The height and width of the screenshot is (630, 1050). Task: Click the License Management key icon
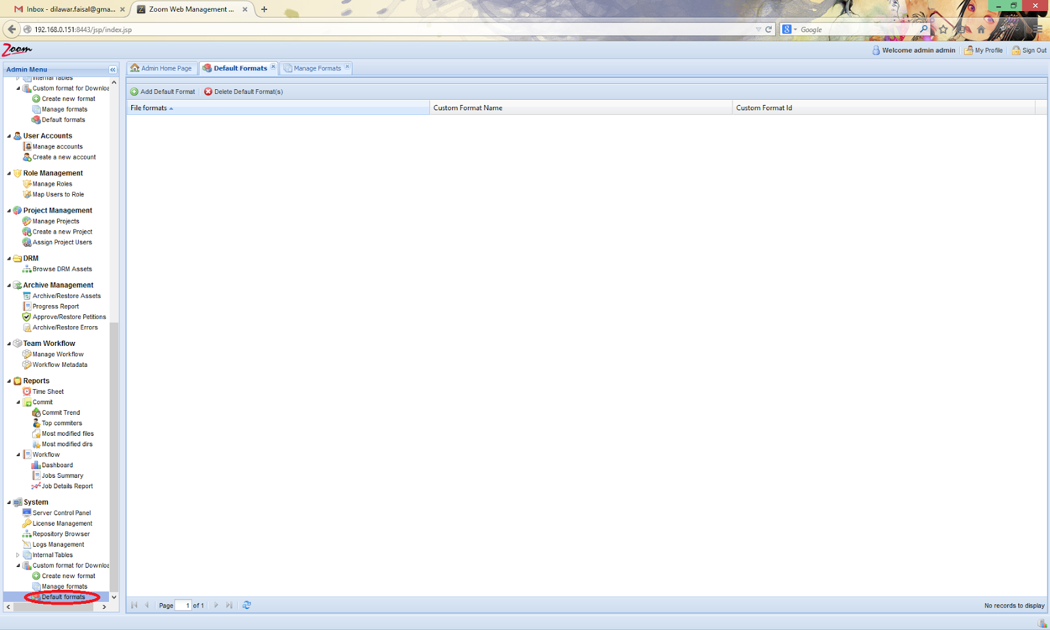click(27, 524)
